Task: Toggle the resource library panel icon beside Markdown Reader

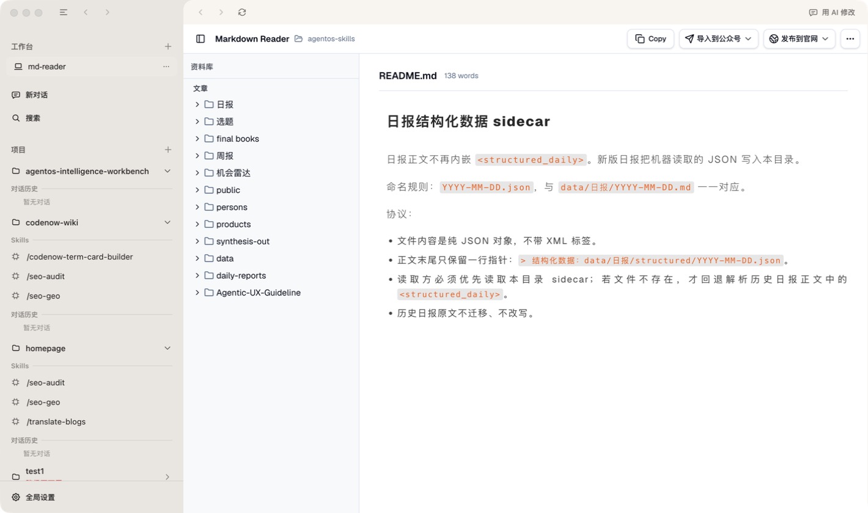Action: [x=200, y=38]
